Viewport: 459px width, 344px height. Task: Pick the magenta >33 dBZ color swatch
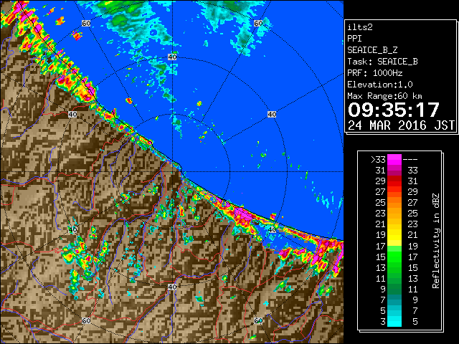pos(394,160)
